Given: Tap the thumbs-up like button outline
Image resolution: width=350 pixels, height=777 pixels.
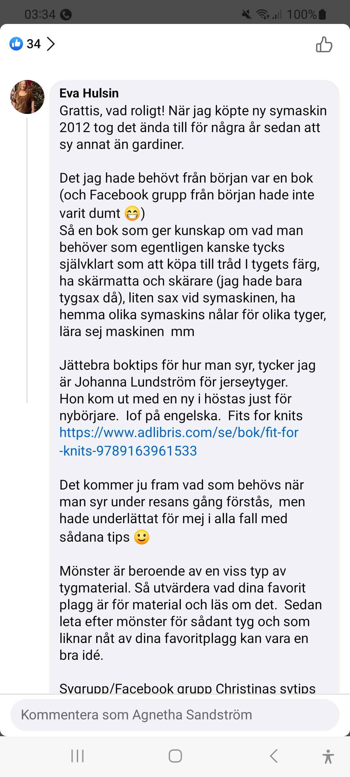Looking at the screenshot, I should tap(324, 44).
